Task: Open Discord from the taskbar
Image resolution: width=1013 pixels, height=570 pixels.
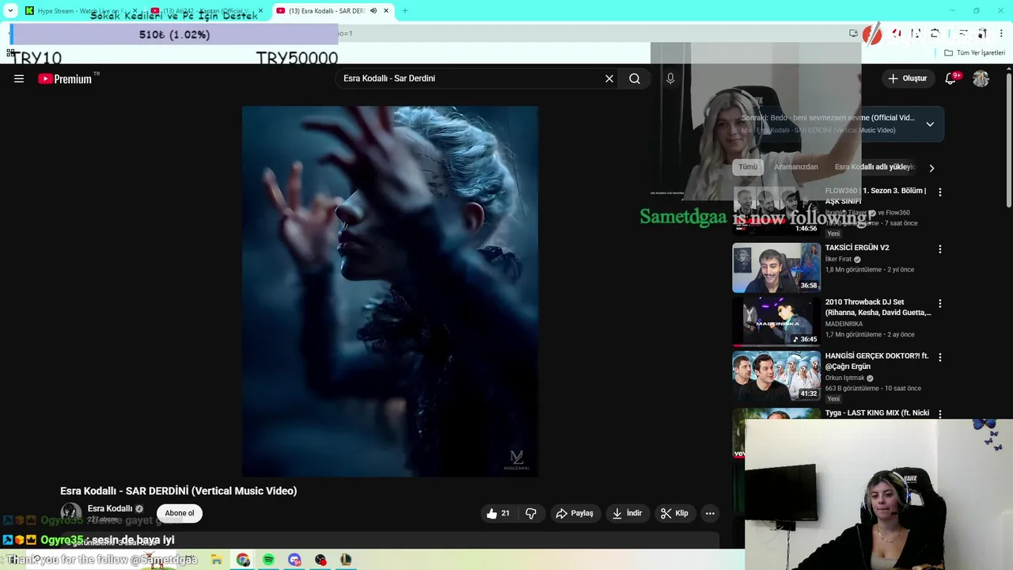Action: tap(294, 560)
